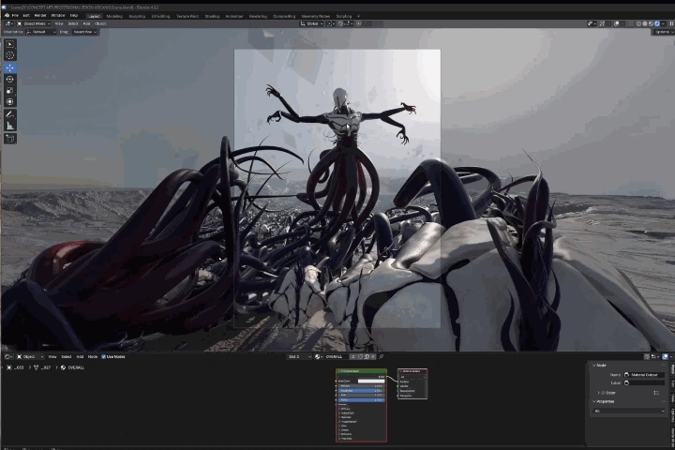Select the Measure tool
Screen dimensions: 675x450
pos(10,126)
